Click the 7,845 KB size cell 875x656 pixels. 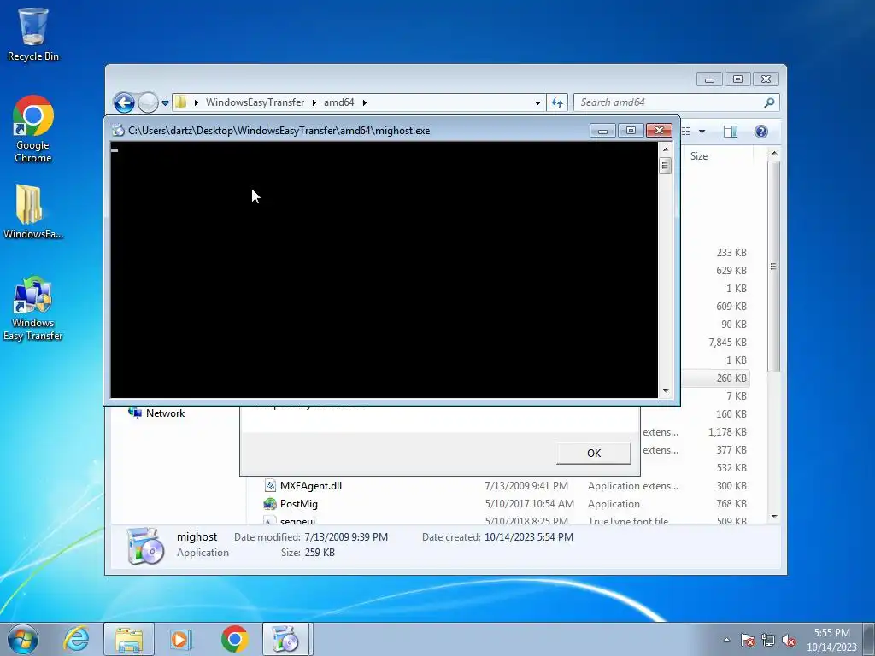pos(727,343)
